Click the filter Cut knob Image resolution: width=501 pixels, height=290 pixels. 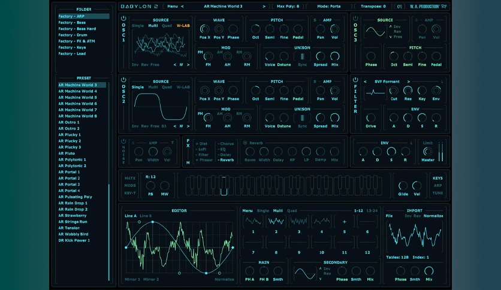pyautogui.click(x=394, y=90)
